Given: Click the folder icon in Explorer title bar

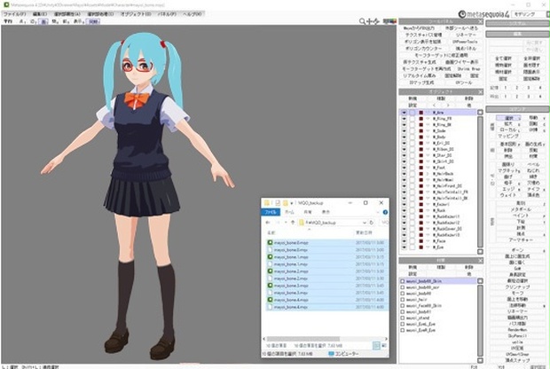Looking at the screenshot, I should [267, 203].
